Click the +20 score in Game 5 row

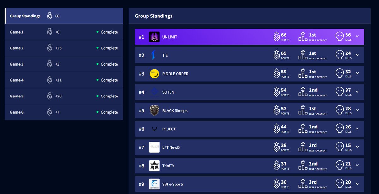click(58, 96)
